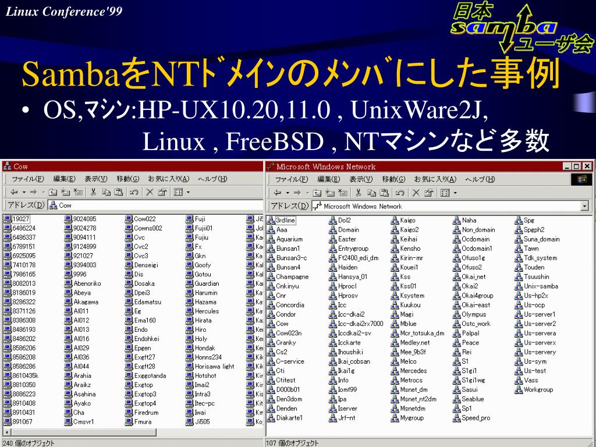Open ヘルプ(H) menu in Windows Network window
The width and height of the screenshot is (596, 447).
[480, 179]
